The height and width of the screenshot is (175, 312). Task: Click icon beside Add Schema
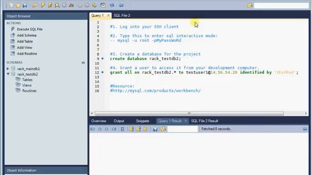click(x=13, y=35)
